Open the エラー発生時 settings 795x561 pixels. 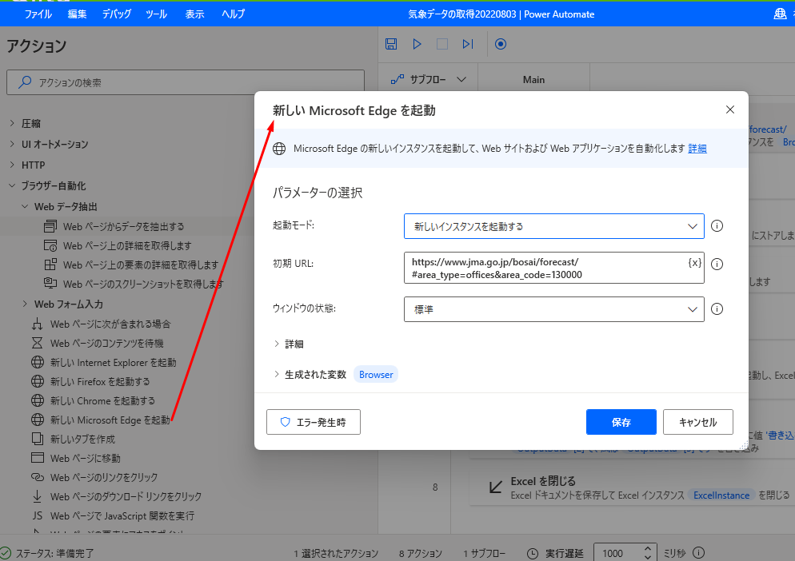[x=314, y=422]
